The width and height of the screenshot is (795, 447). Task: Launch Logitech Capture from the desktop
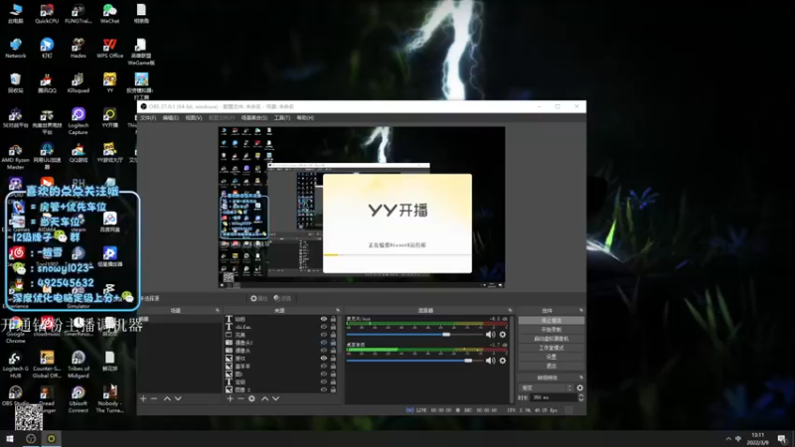(x=79, y=121)
